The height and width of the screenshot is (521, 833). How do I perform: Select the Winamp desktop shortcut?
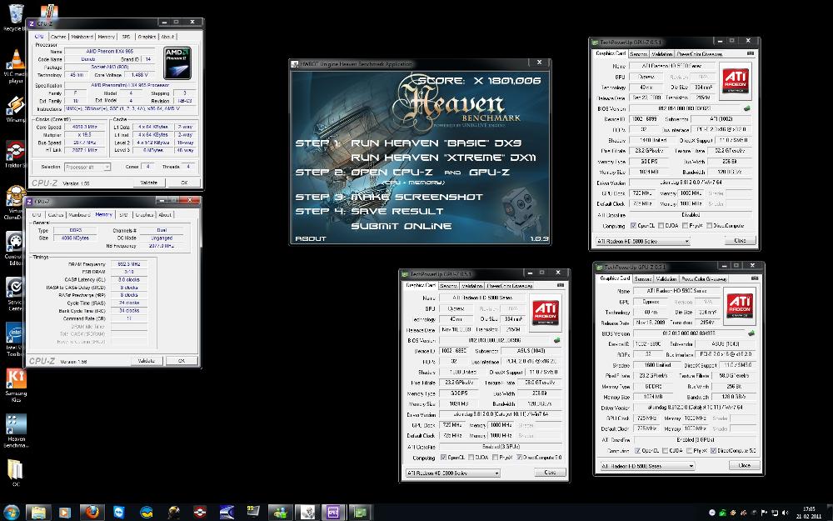tap(14, 108)
